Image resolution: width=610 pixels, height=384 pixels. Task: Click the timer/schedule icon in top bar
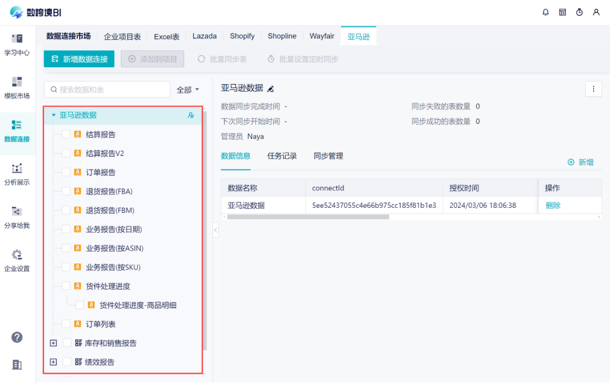coord(579,12)
